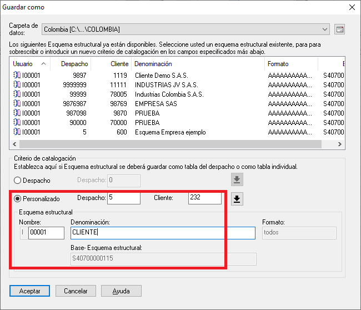This screenshot has height=310, width=361.
Task: Select the row with Despacho 9897
Action: click(x=177, y=76)
